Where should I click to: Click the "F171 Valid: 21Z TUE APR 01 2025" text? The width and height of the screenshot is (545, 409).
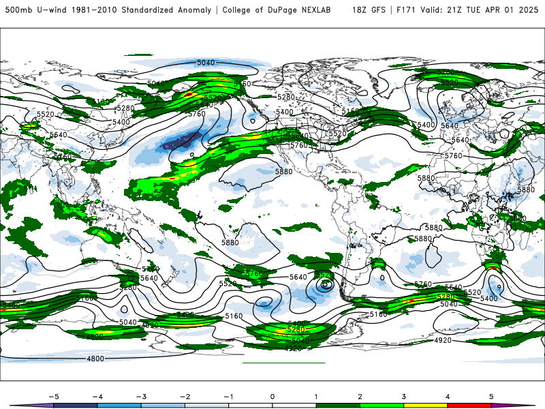(467, 10)
